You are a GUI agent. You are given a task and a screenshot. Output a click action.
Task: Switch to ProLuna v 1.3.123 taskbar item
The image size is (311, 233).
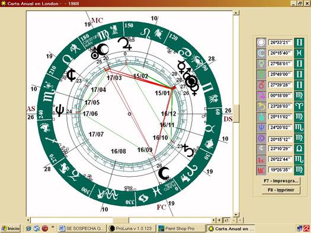(x=131, y=228)
